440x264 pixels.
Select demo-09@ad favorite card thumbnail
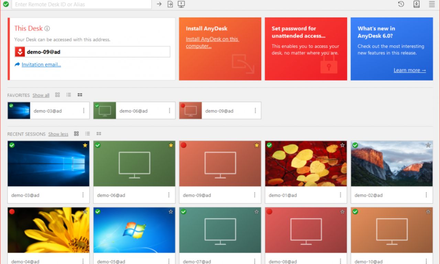[190, 111]
